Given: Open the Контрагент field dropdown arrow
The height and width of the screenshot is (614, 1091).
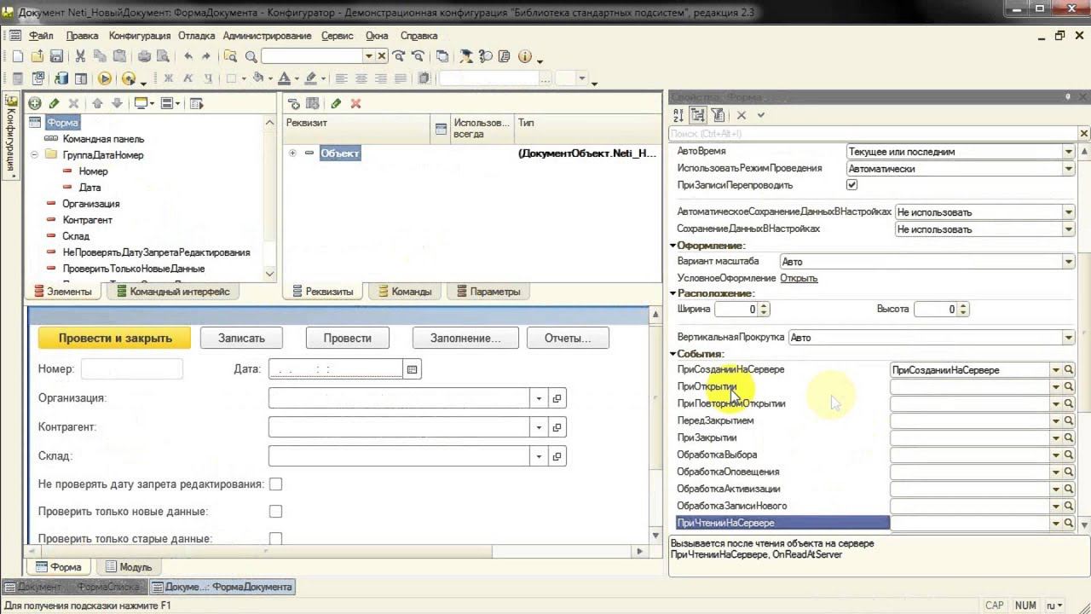Looking at the screenshot, I should (539, 427).
